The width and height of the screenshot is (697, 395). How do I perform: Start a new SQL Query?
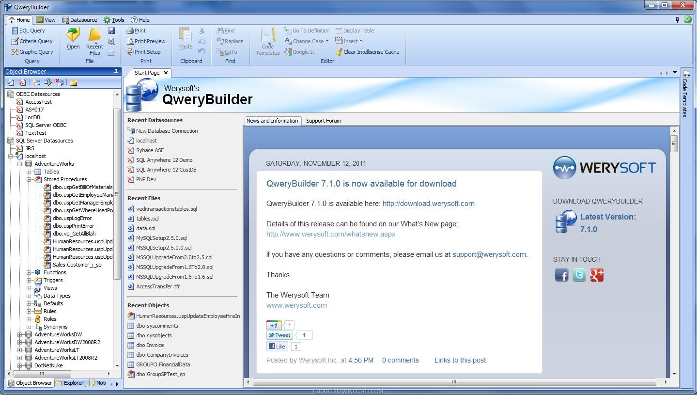point(28,31)
